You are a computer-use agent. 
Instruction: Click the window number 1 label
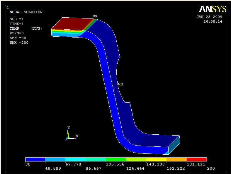[8, 8]
